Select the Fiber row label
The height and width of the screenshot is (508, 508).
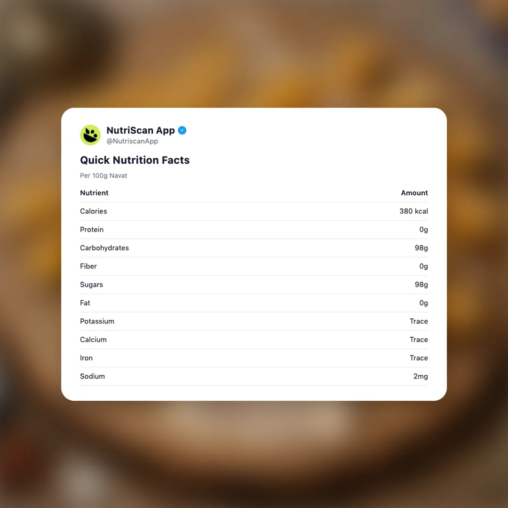tap(88, 266)
